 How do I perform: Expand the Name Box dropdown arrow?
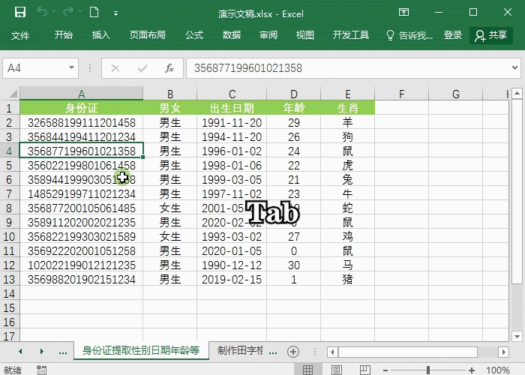pyautogui.click(x=71, y=68)
